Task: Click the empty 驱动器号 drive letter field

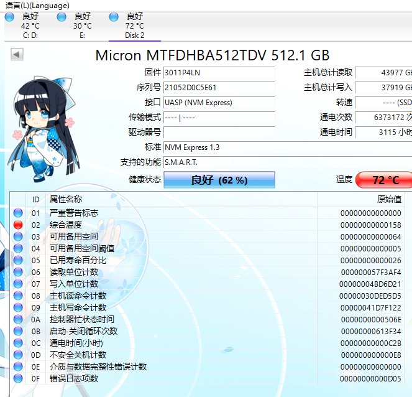Action: point(219,133)
